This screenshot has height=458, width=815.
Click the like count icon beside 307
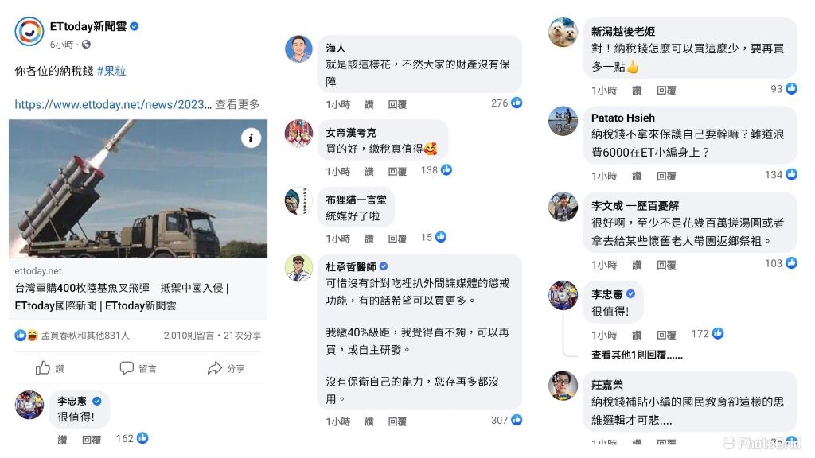tap(517, 420)
